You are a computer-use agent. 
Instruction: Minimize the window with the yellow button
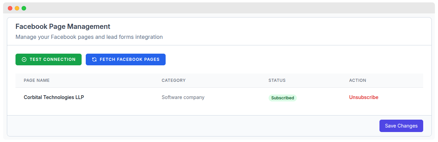[x=17, y=8]
